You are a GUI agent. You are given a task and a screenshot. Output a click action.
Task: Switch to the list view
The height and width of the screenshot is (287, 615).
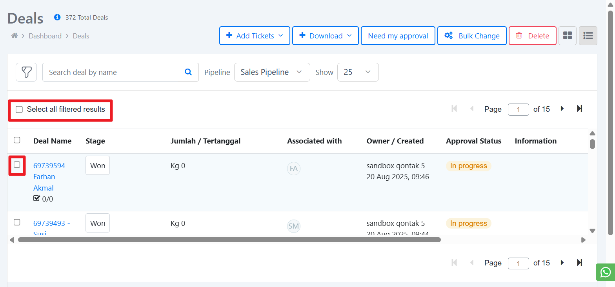588,36
